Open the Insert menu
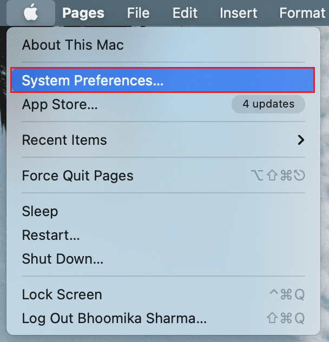This screenshot has height=342, width=329. tap(238, 13)
